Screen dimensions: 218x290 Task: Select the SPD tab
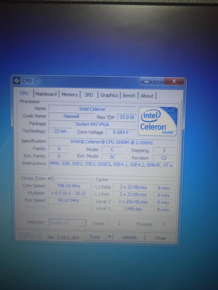(x=89, y=95)
